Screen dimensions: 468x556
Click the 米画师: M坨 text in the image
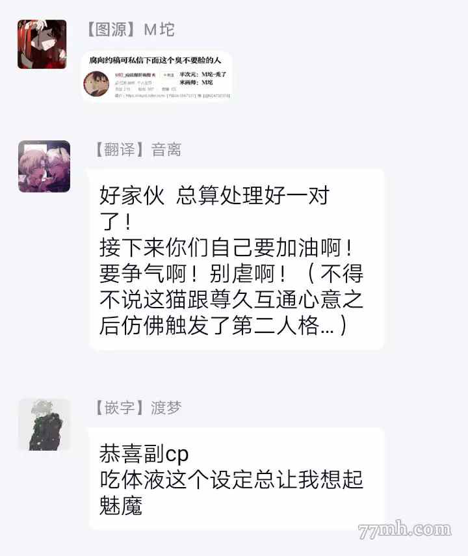tap(196, 83)
